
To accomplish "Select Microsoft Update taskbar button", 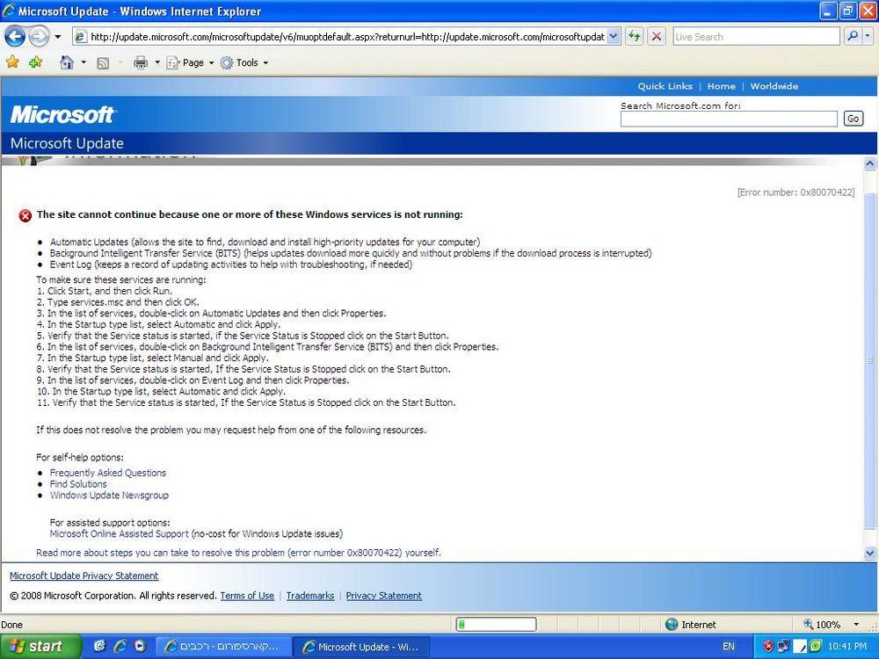I will tap(361, 647).
